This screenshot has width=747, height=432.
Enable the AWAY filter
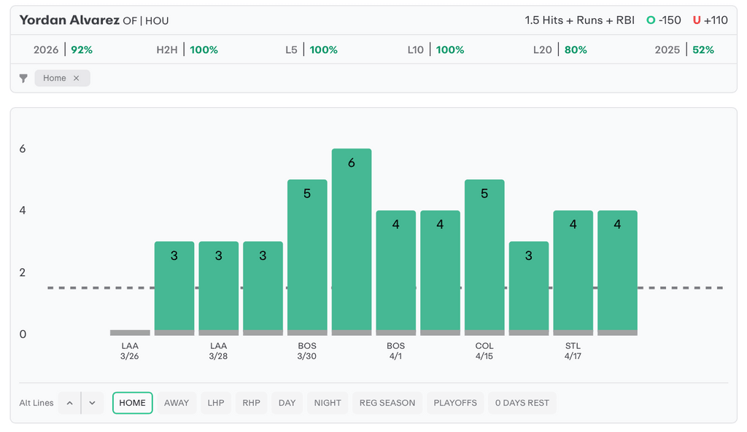click(177, 403)
